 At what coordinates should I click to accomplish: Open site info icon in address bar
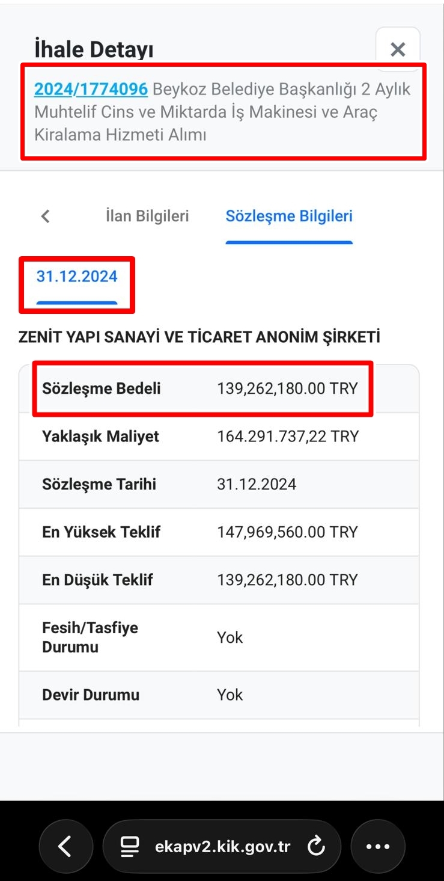coord(129,847)
